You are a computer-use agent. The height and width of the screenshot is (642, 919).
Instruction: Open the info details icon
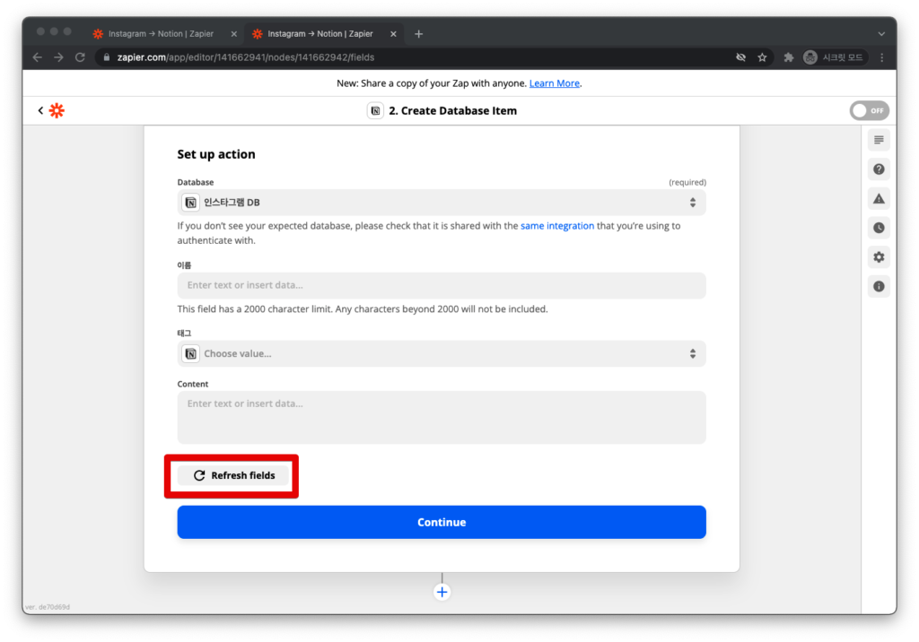879,287
